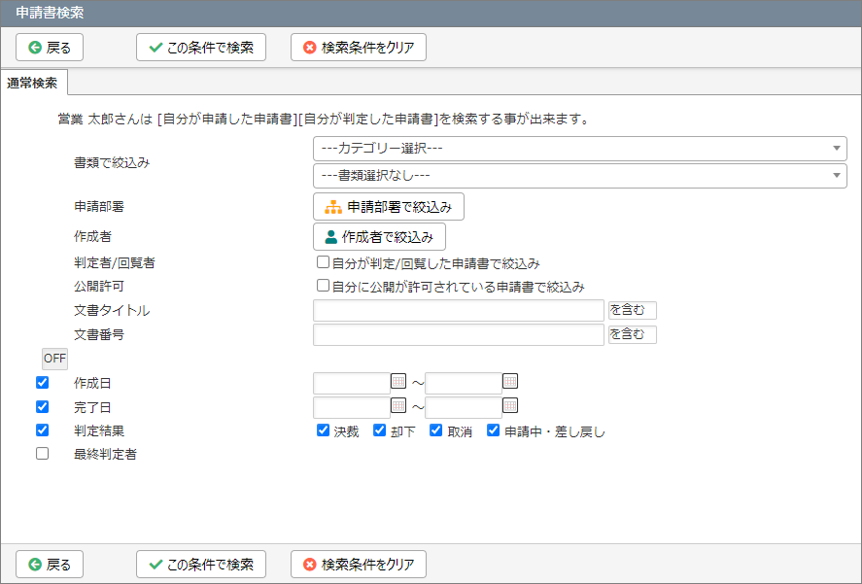Open calendar for 作成日 start date

pyautogui.click(x=398, y=381)
